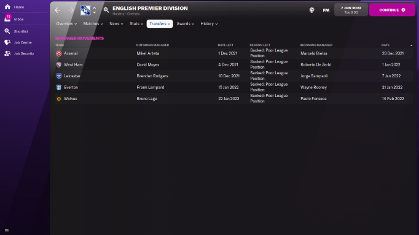Expand the Matches dropdown menu

pos(93,24)
